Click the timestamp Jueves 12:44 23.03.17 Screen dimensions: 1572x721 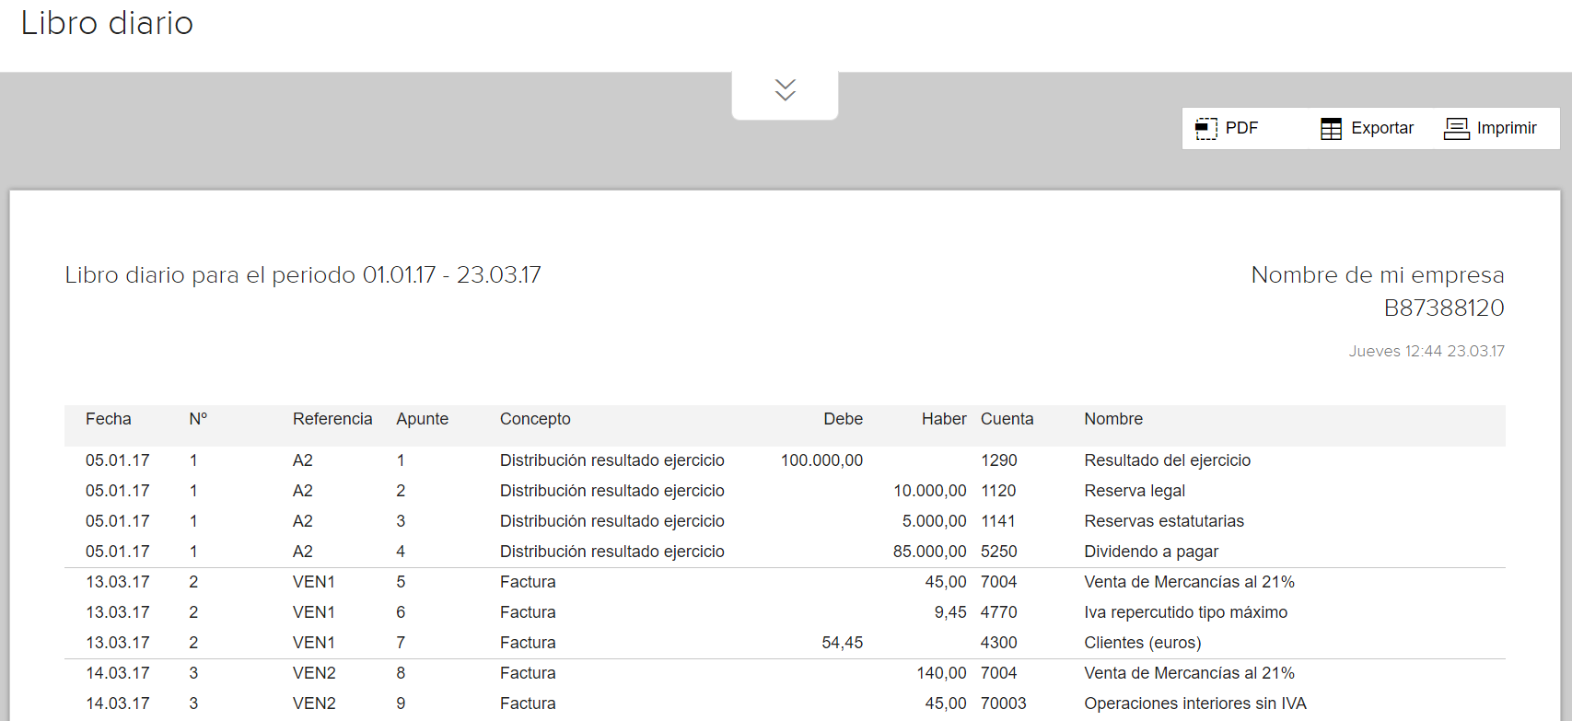coord(1426,351)
